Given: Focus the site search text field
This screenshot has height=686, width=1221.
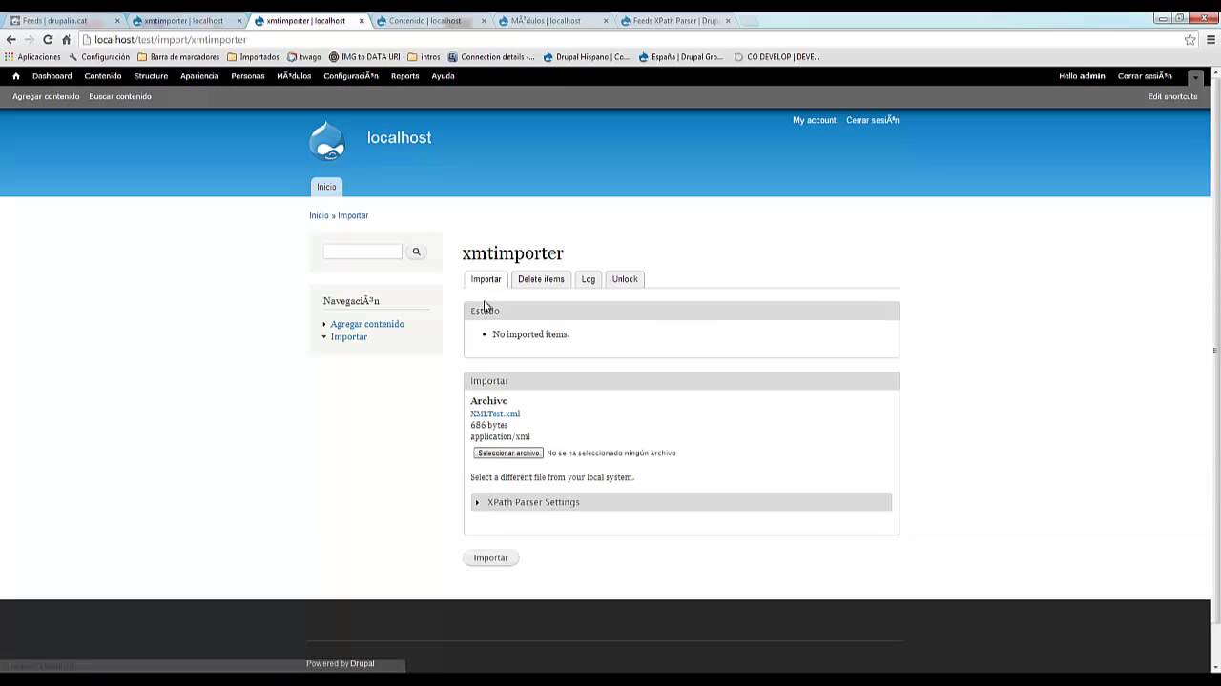Looking at the screenshot, I should [x=362, y=252].
